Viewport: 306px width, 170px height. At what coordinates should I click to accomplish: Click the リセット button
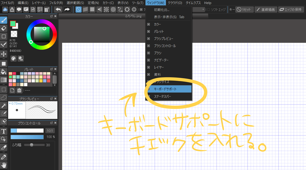244,10
